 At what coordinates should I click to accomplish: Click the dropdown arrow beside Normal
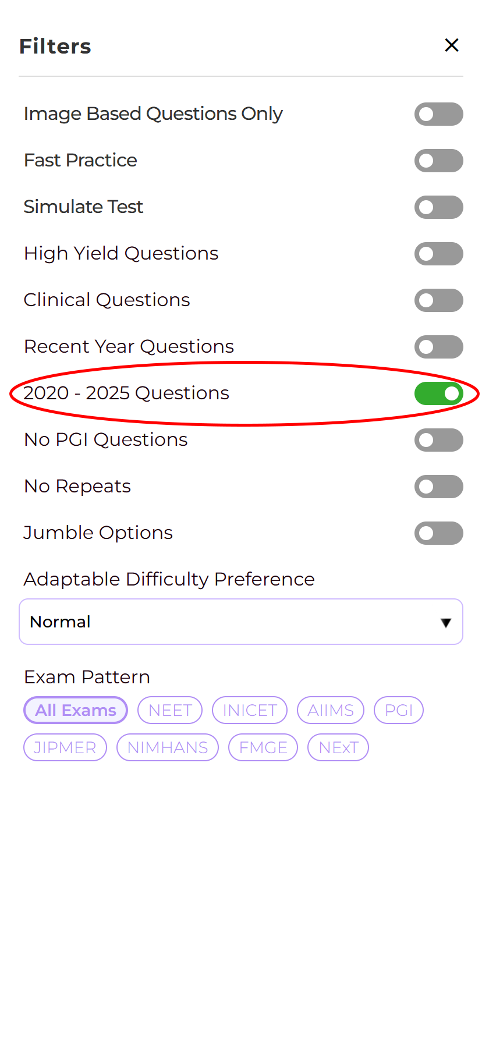pyautogui.click(x=446, y=622)
